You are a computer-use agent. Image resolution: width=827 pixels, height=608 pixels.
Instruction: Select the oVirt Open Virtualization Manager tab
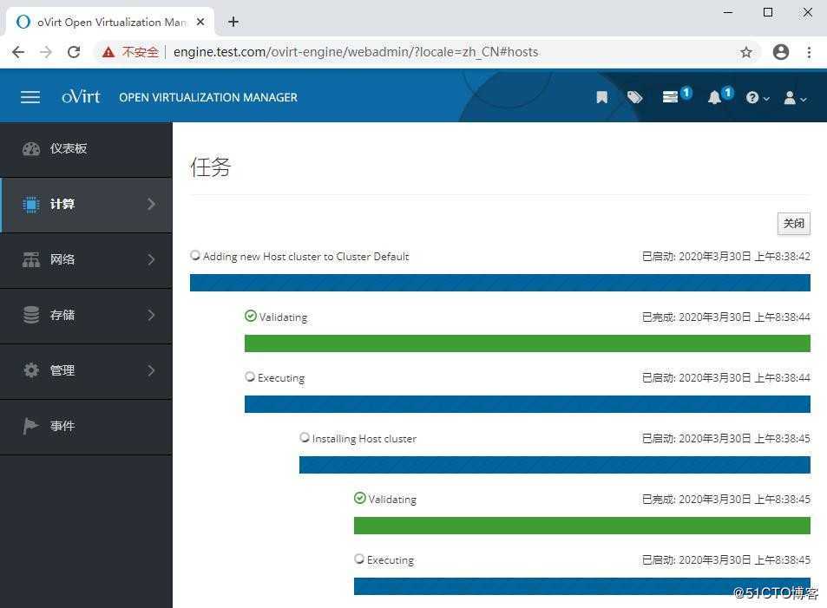tap(110, 22)
